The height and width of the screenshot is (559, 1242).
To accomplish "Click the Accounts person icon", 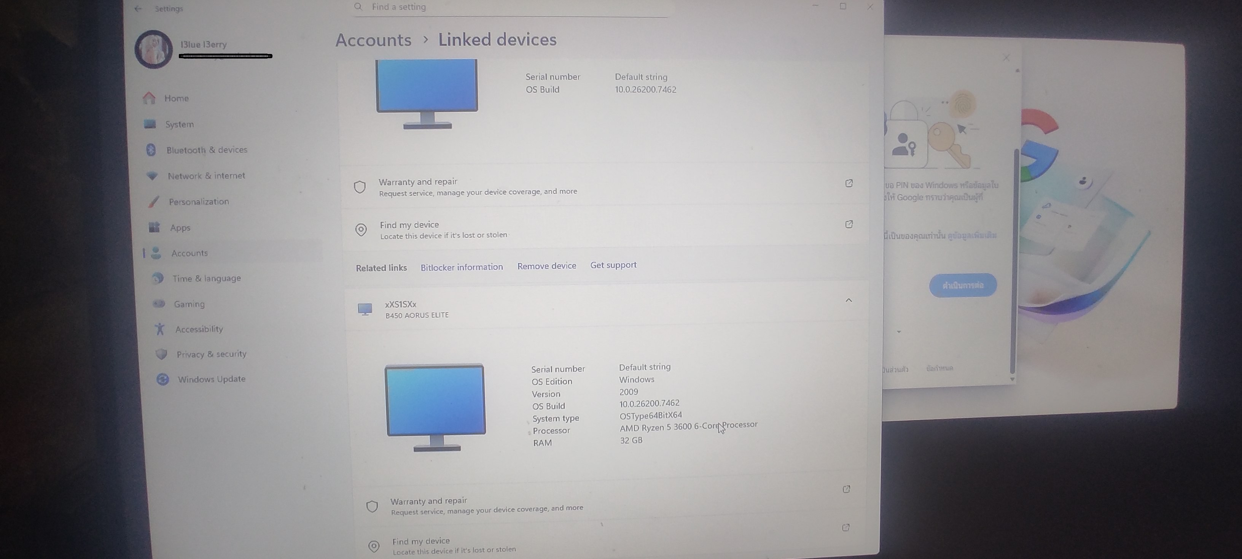I will (x=156, y=253).
